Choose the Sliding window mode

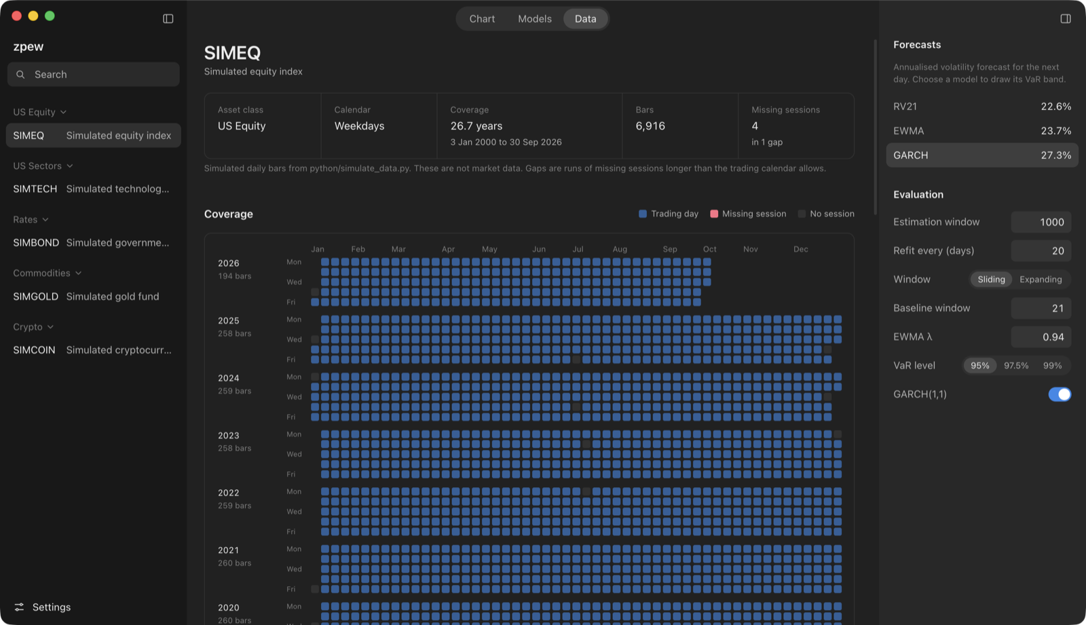point(991,280)
